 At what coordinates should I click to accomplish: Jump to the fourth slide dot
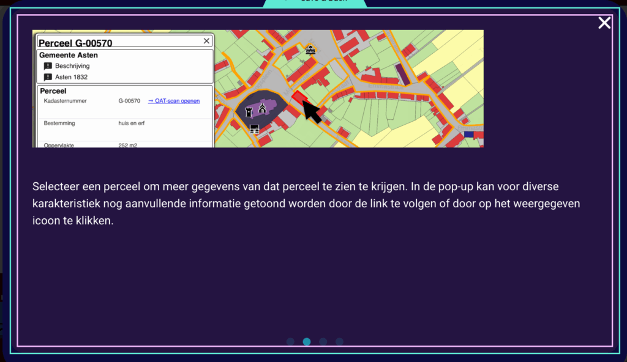click(x=339, y=342)
